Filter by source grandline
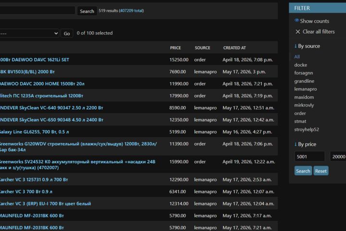 304,81
